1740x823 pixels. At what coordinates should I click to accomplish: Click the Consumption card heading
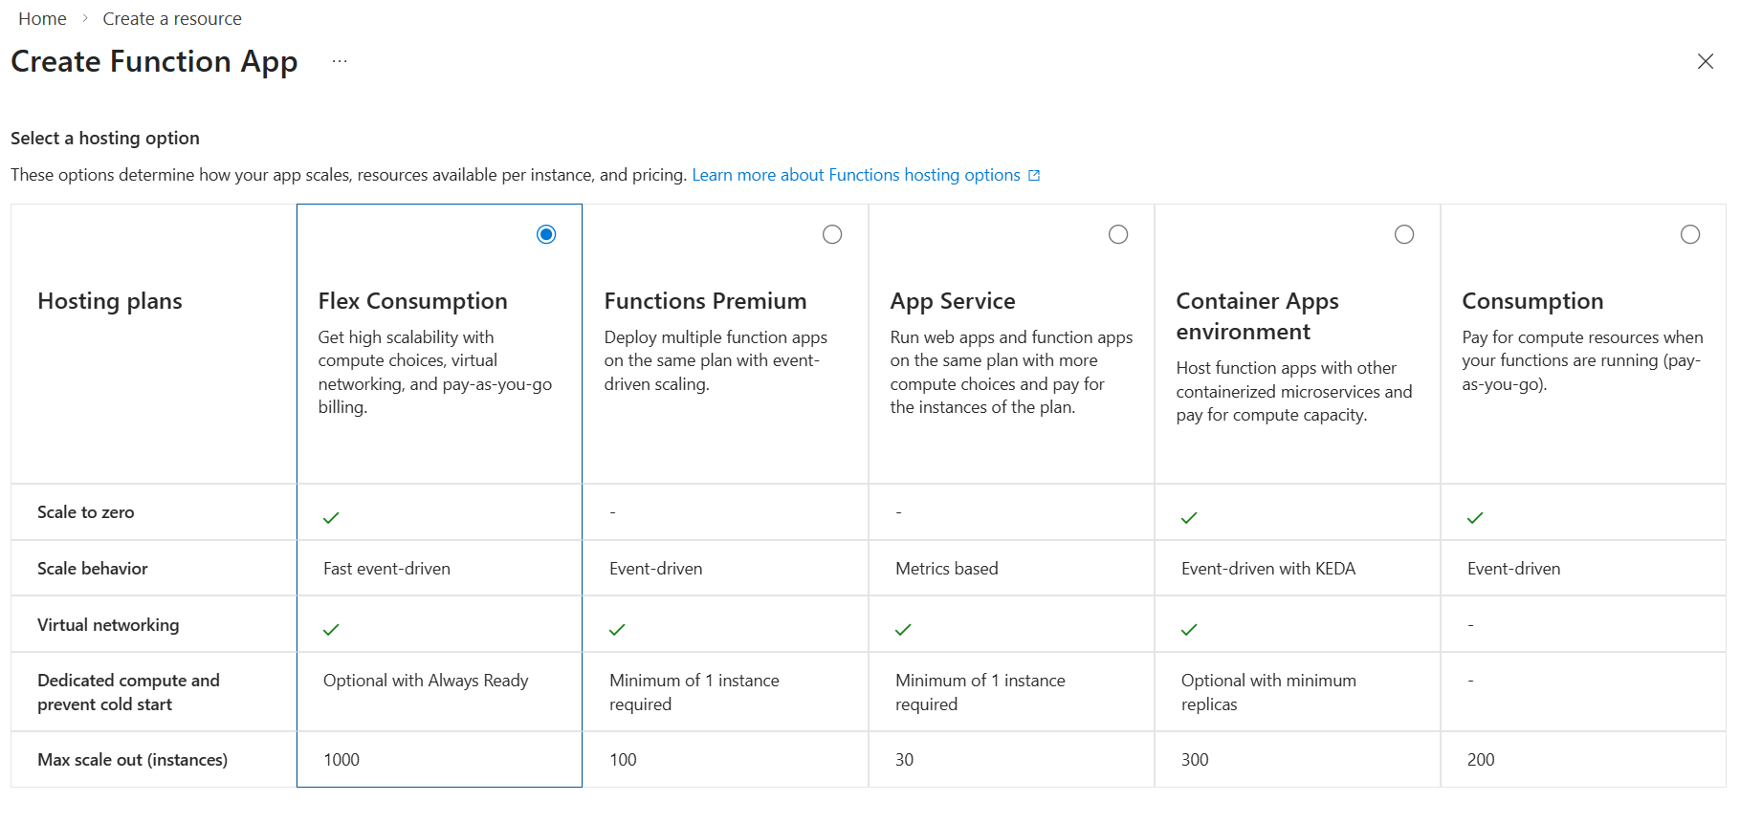1532,301
